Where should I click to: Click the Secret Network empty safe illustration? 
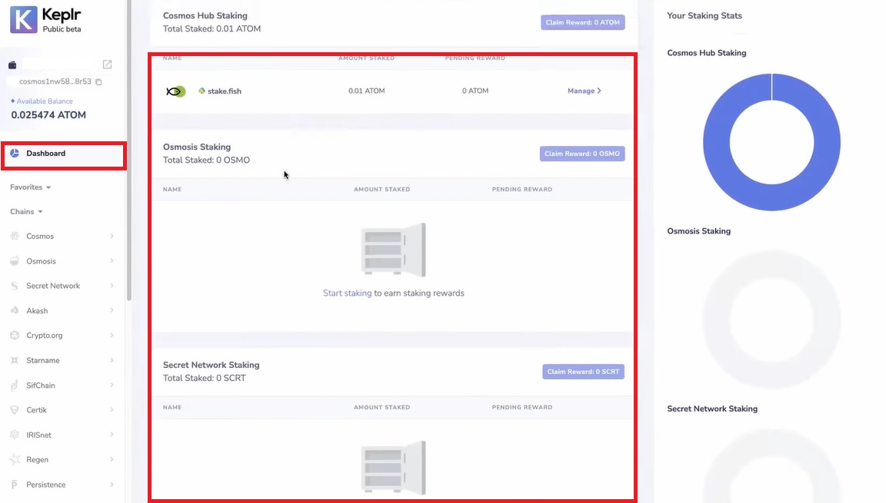[x=393, y=468]
